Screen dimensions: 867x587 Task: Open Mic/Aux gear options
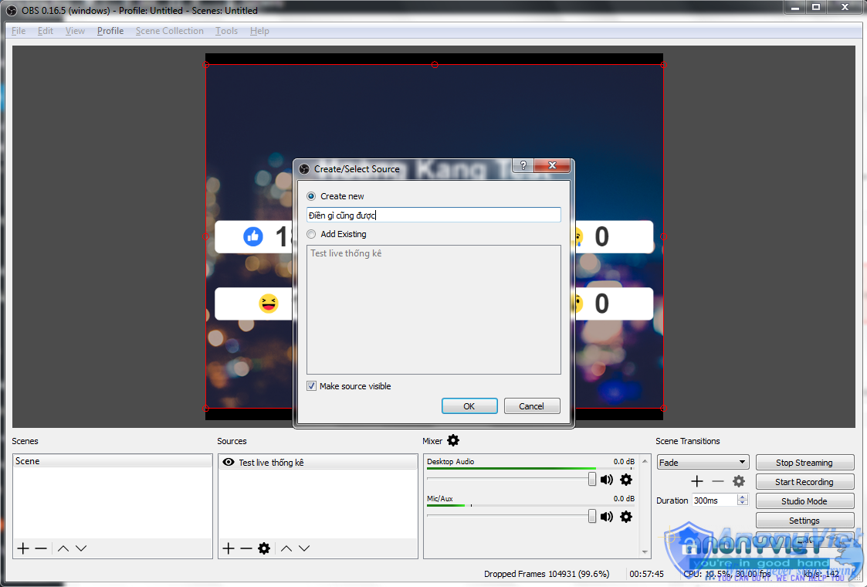click(x=626, y=517)
